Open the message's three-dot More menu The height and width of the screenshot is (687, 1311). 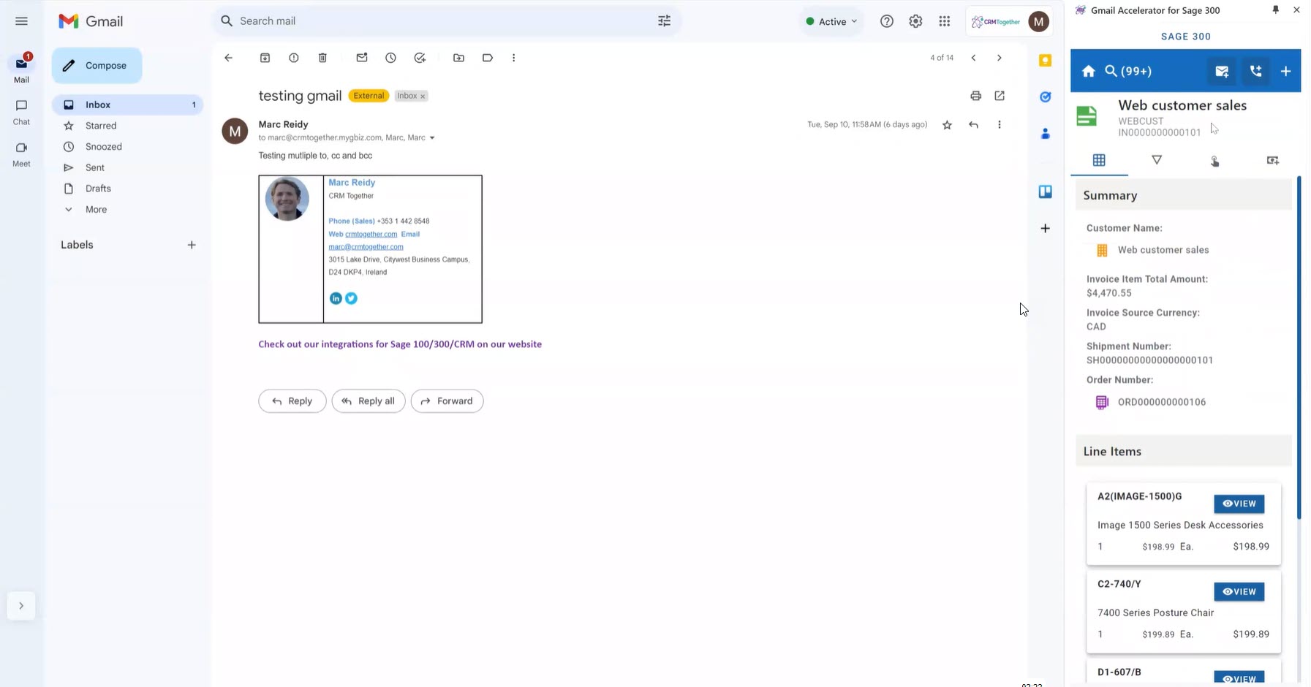tap(1000, 125)
